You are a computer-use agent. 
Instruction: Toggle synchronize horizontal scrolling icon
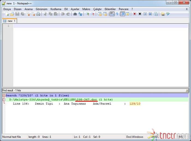105,14
